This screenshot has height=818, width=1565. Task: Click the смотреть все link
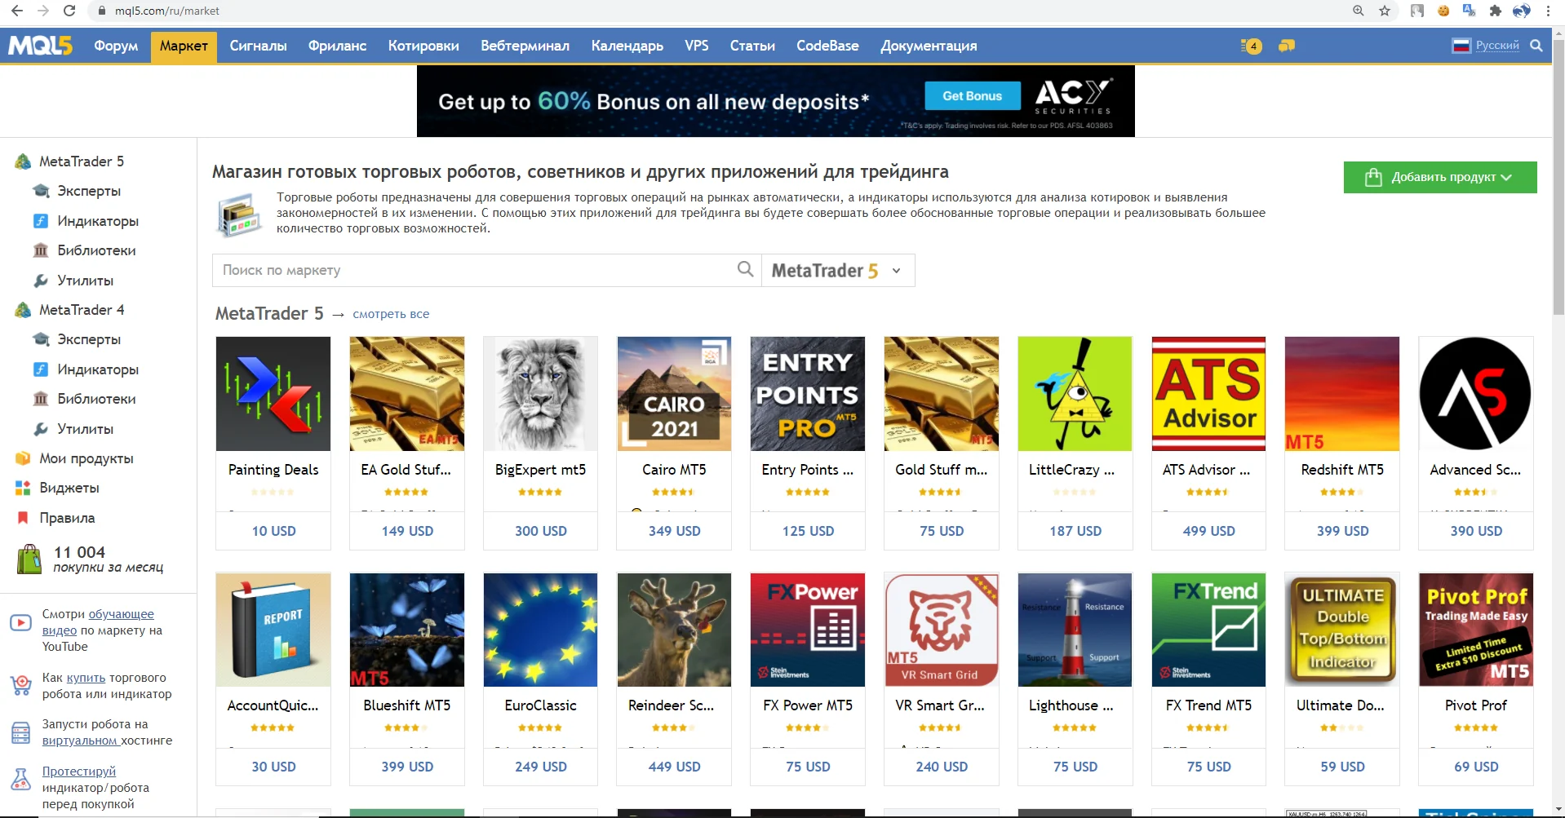pyautogui.click(x=391, y=314)
